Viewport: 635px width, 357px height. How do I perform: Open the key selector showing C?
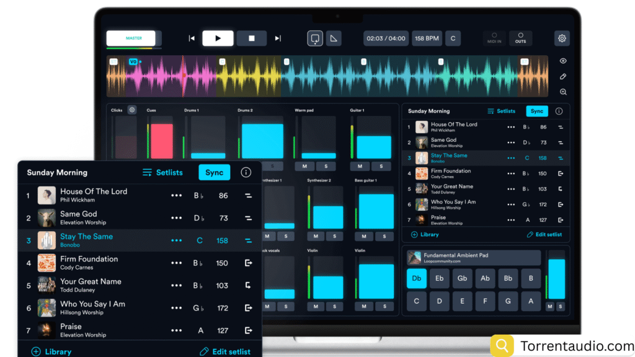[453, 38]
